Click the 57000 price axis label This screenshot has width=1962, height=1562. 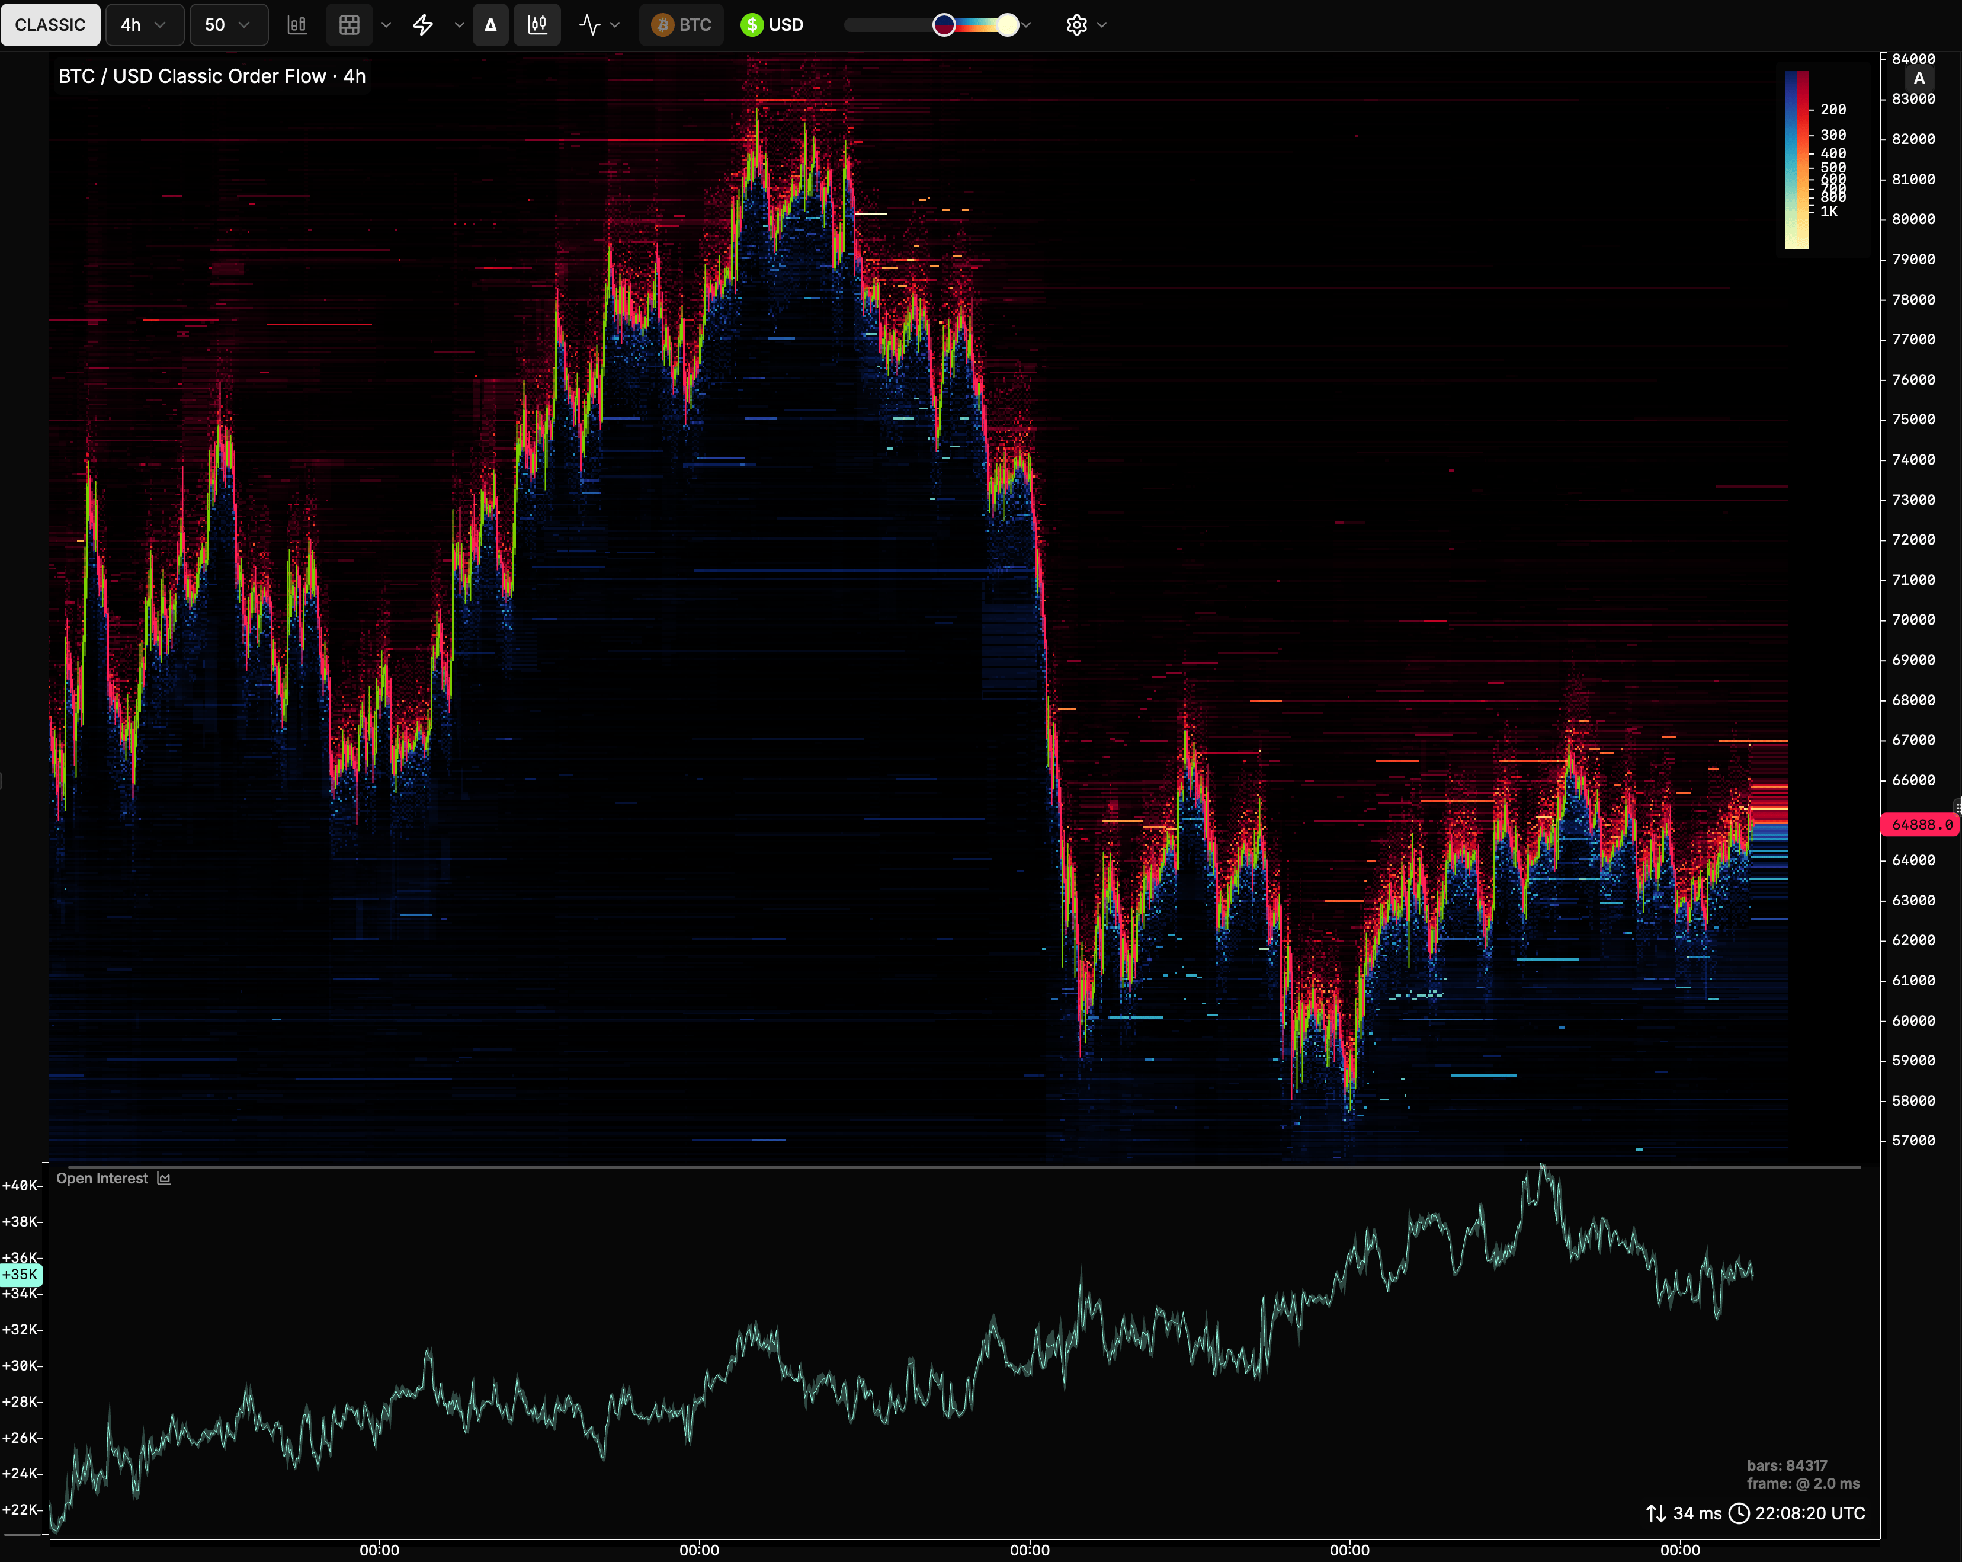point(1914,1141)
